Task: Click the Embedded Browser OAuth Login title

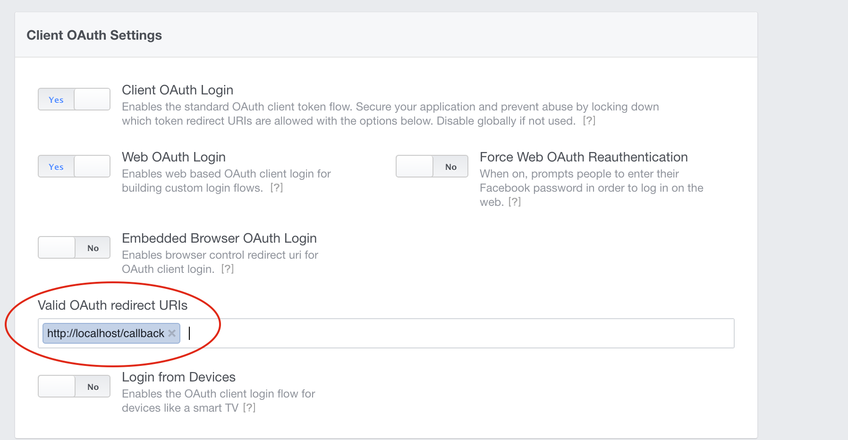Action: click(219, 238)
